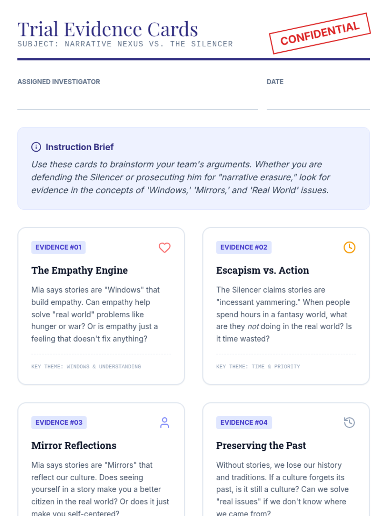Screen dimensions: 387x516
Task: Click the Instruction Brief heading
Action: pyautogui.click(x=80, y=147)
